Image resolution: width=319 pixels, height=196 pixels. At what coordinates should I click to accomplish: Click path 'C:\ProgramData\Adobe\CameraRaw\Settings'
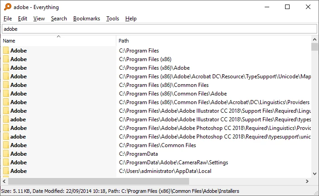174,163
